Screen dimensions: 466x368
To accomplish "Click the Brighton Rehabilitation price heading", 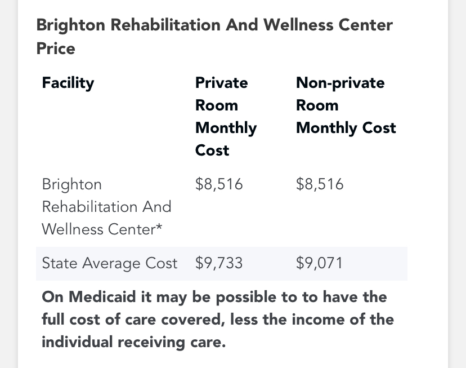I will pos(214,37).
